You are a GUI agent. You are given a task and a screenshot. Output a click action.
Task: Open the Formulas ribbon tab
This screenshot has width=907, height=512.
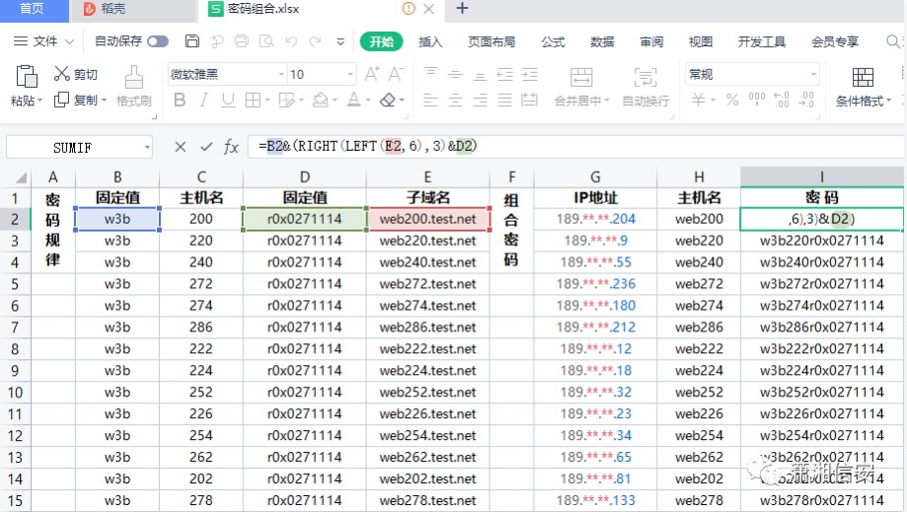click(553, 41)
